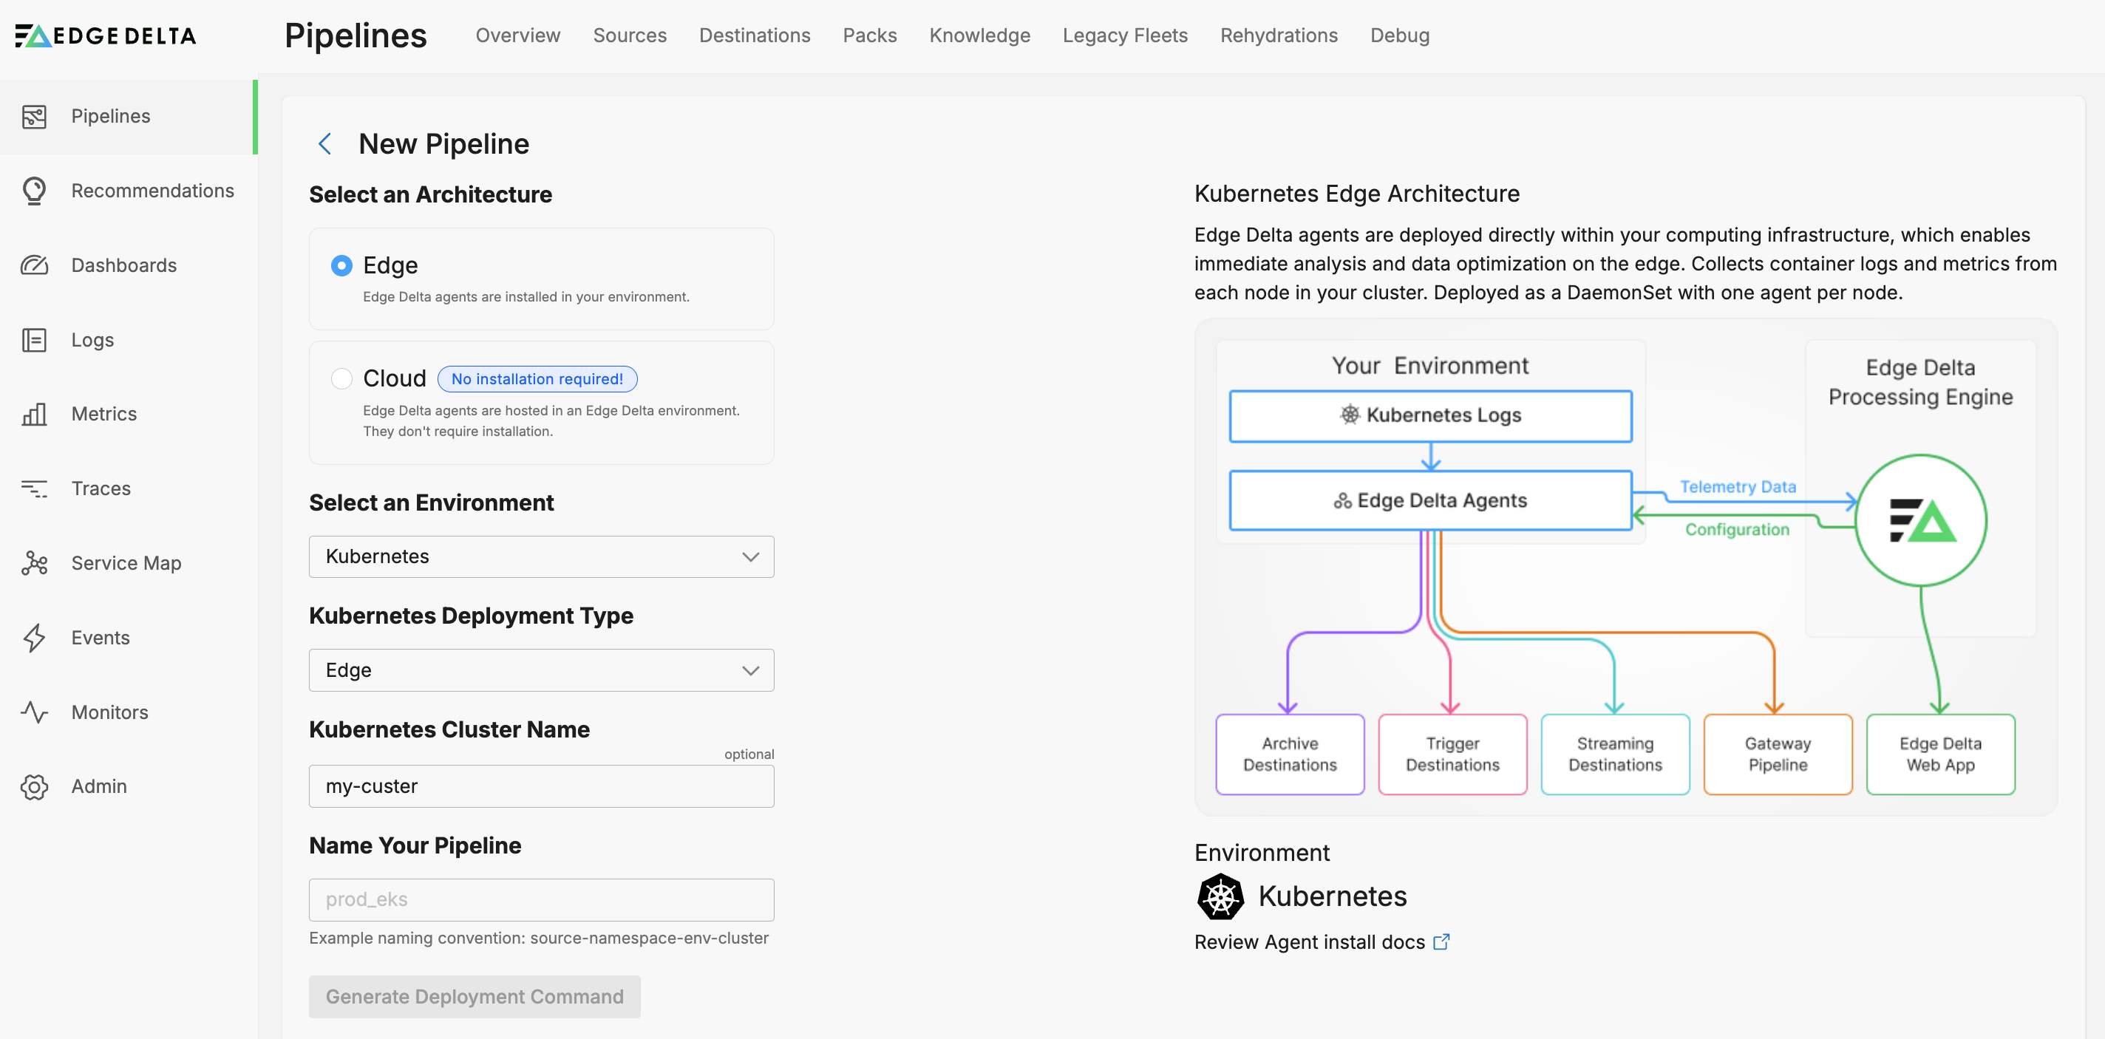Click the external link icon beside install docs
Image resolution: width=2105 pixels, height=1039 pixels.
(1441, 941)
